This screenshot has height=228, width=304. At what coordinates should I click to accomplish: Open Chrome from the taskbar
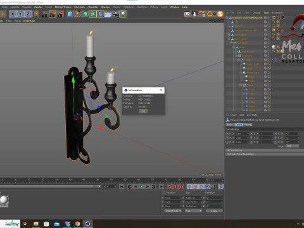pos(77,224)
